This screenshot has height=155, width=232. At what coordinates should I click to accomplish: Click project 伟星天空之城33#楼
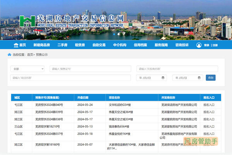pos(121,119)
